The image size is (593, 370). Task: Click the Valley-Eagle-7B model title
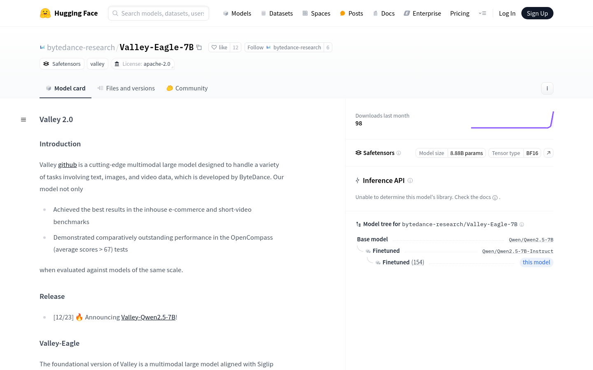(156, 47)
